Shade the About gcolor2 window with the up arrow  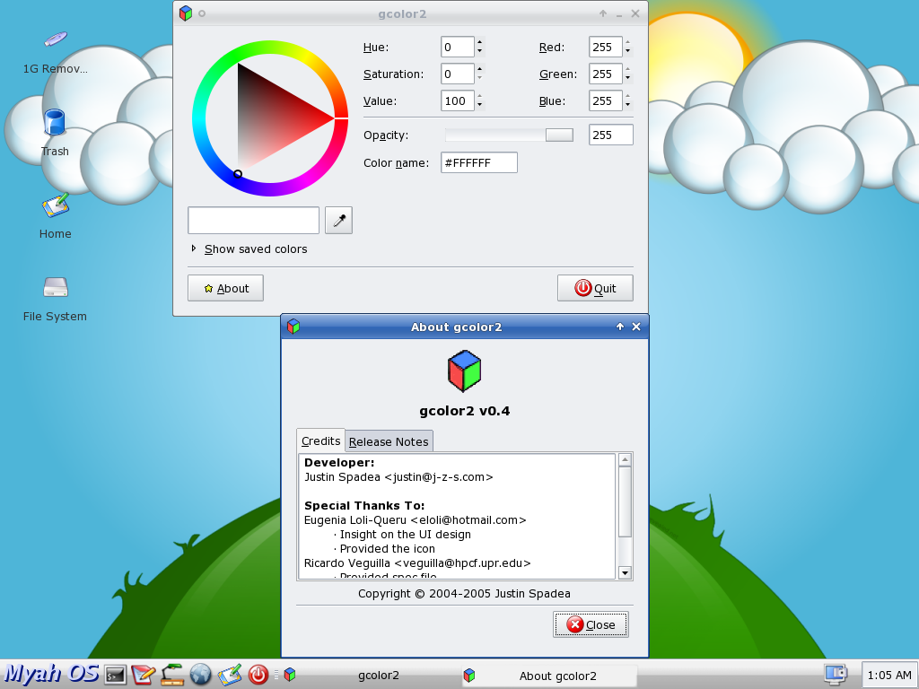tap(620, 327)
